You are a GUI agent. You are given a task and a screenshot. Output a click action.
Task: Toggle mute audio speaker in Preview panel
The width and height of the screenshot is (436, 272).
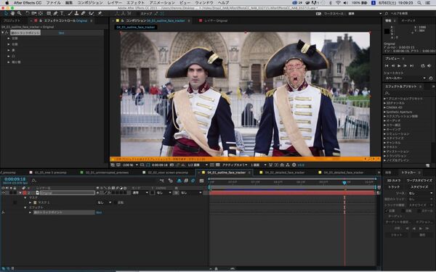tap(429, 66)
